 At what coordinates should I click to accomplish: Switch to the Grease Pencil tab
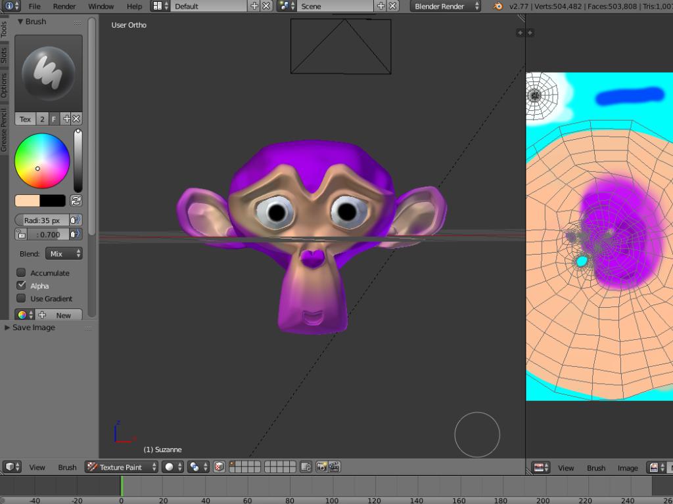(x=4, y=131)
